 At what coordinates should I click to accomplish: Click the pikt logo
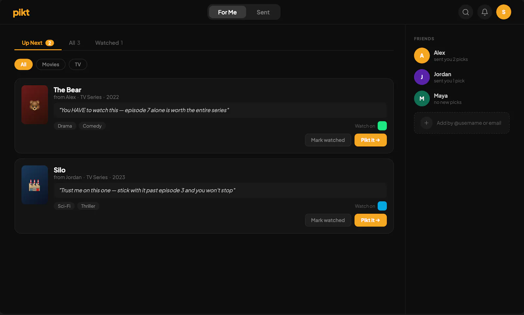click(x=21, y=12)
